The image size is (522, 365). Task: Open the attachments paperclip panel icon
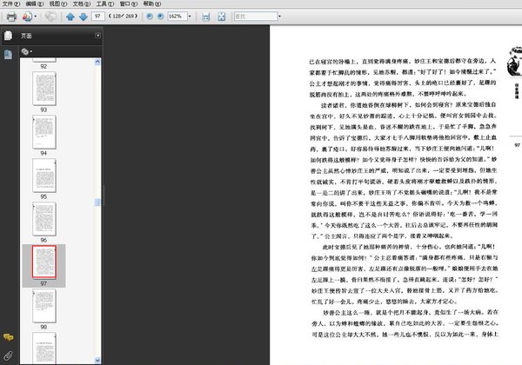click(8, 355)
